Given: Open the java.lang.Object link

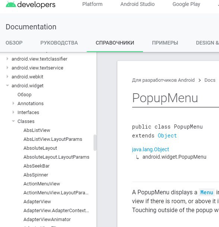Looking at the screenshot, I should point(150,149).
